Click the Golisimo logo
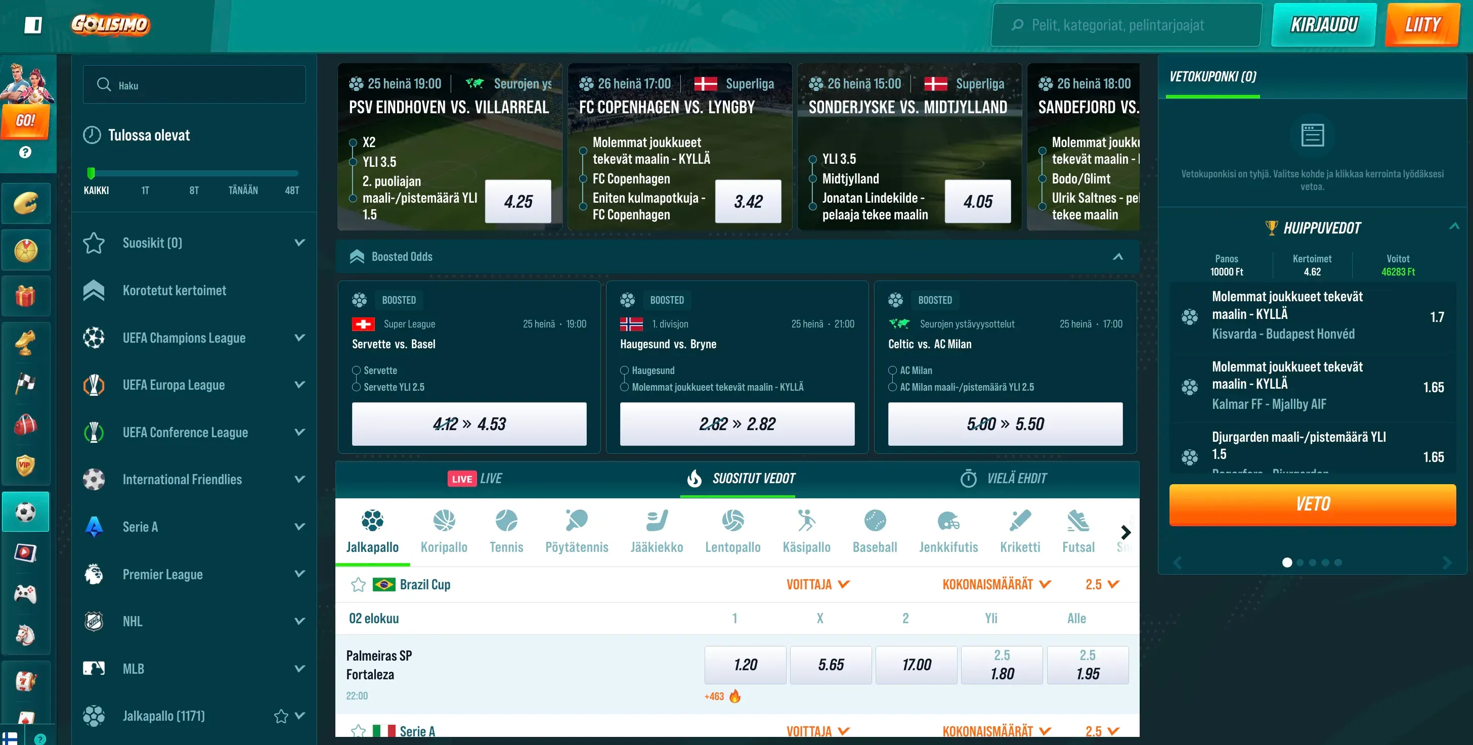This screenshot has height=745, width=1473. (x=110, y=25)
